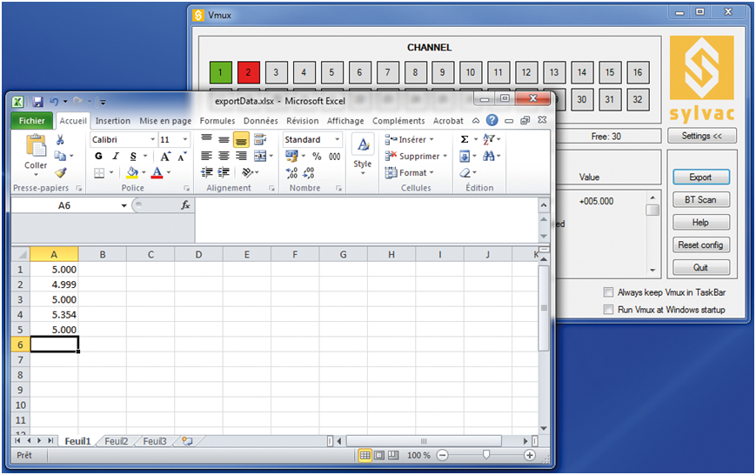Image resolution: width=756 pixels, height=475 pixels.
Task: Open the Fichier tab
Action: (x=32, y=121)
